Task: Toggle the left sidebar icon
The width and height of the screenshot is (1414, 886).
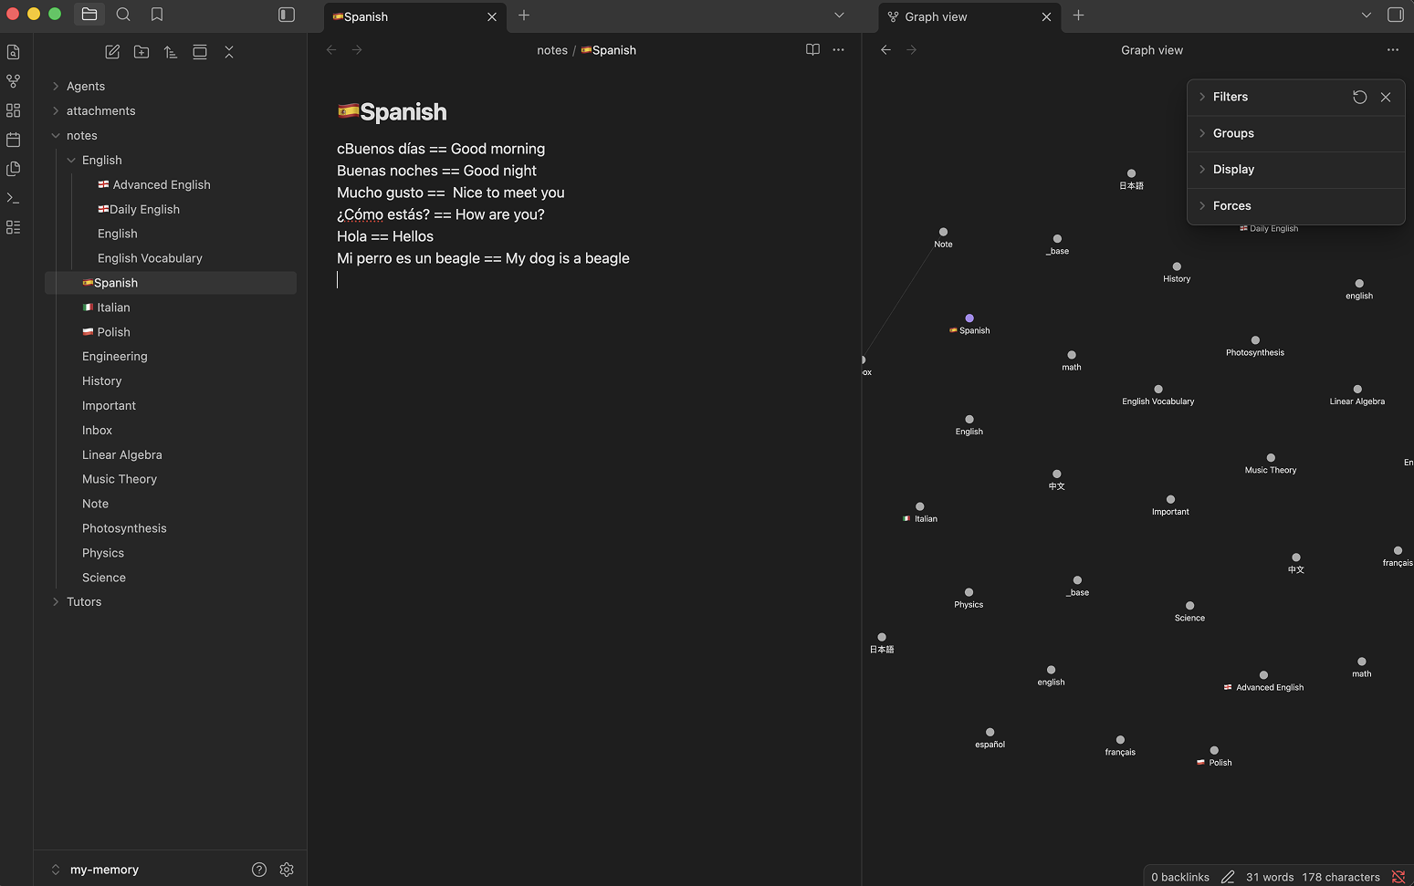Action: tap(287, 15)
